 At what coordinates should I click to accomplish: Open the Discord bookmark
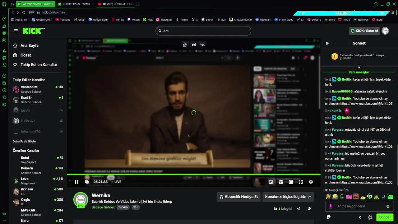point(314,20)
